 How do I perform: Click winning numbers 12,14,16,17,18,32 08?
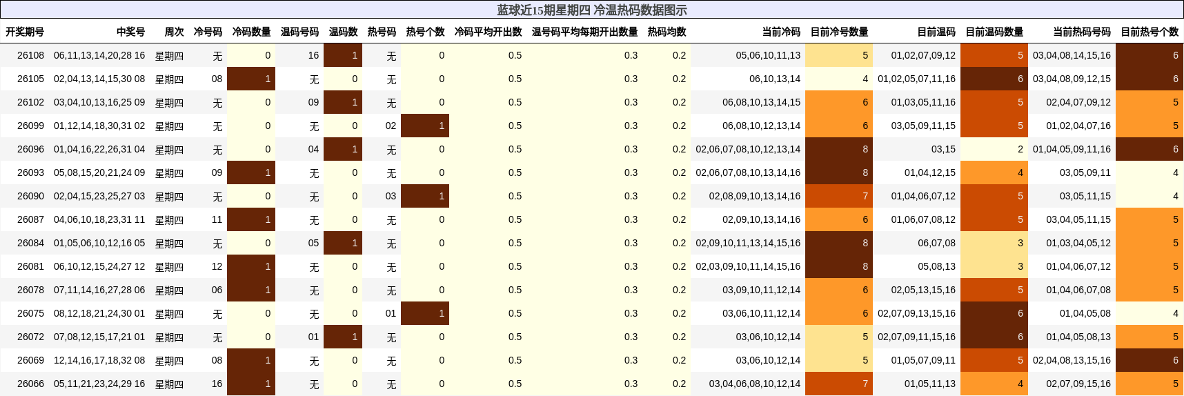pos(99,360)
